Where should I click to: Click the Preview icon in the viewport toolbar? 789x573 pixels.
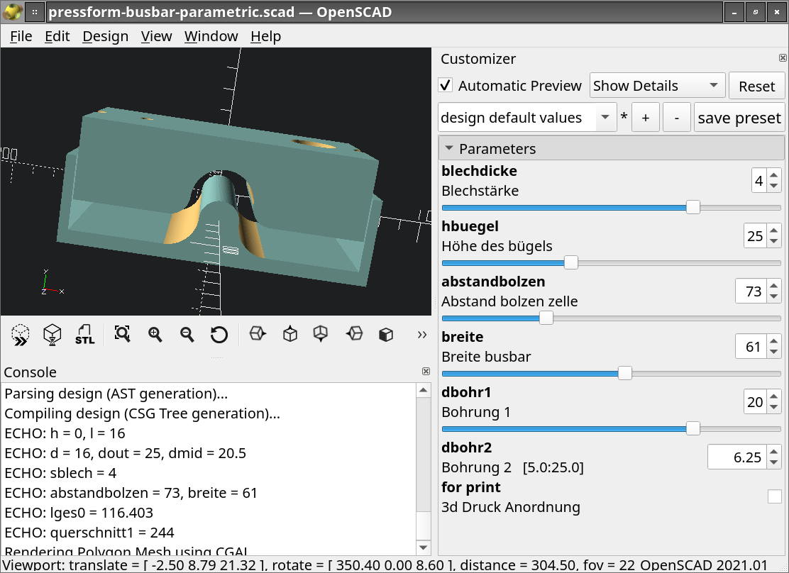pos(21,334)
